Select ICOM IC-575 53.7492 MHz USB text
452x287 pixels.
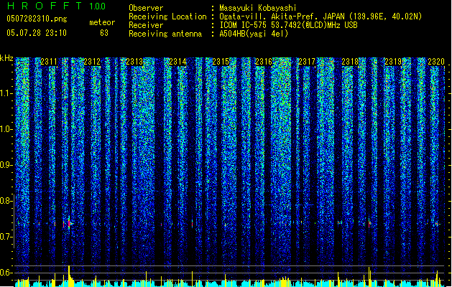click(x=289, y=25)
